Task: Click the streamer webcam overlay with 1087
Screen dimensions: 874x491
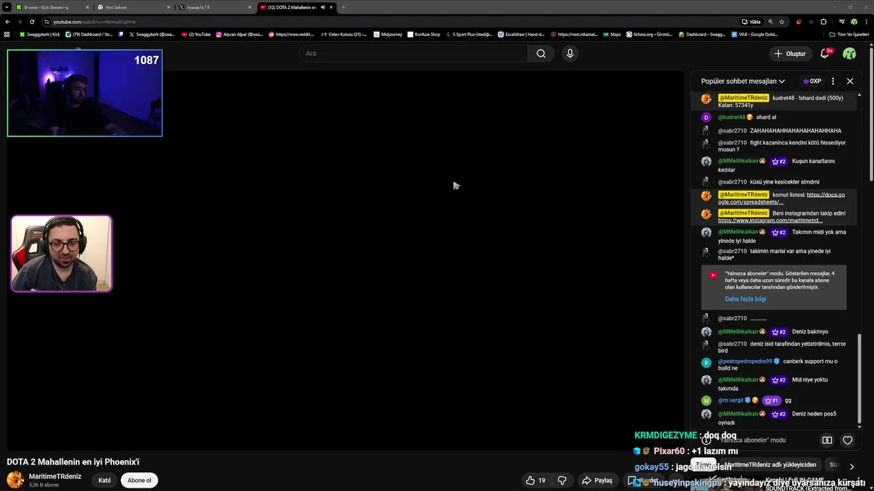Action: pos(85,93)
